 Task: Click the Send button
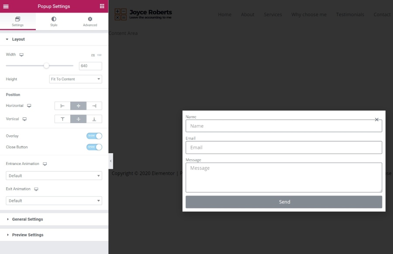[284, 202]
